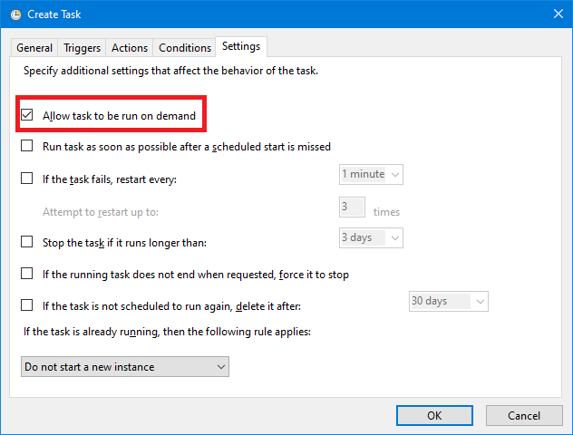Click the Create Task clock icon
The width and height of the screenshot is (573, 435).
tap(15, 14)
